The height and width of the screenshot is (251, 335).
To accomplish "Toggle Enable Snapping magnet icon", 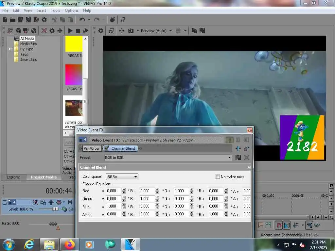I will tap(279, 225).
